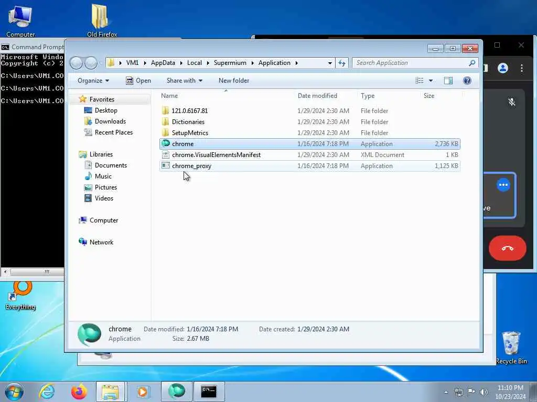Image resolution: width=537 pixels, height=402 pixels.
Task: Click the Explorer back arrow button
Action: pyautogui.click(x=76, y=63)
